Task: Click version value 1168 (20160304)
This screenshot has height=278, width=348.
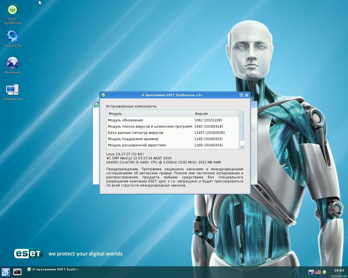Action: point(209,145)
